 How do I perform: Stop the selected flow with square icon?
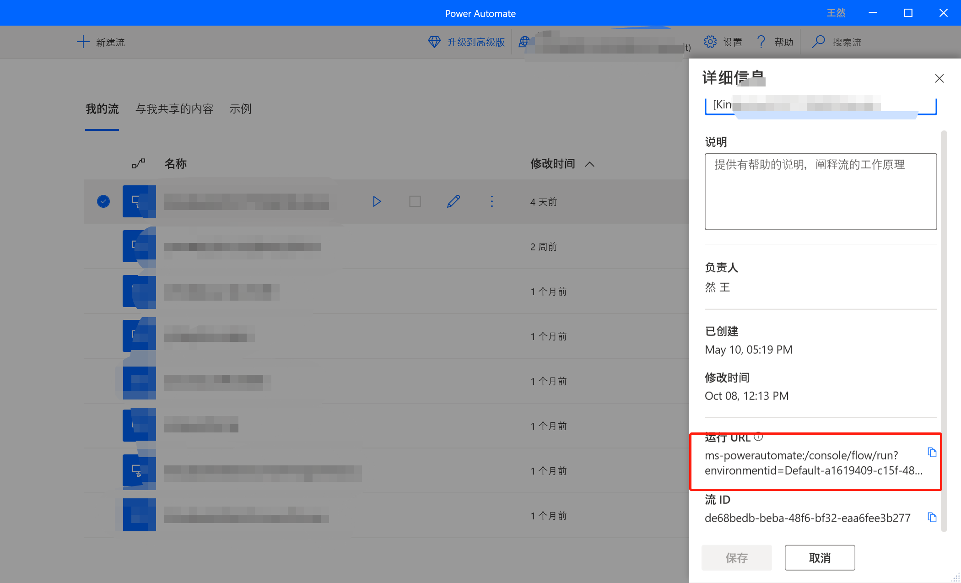(415, 201)
